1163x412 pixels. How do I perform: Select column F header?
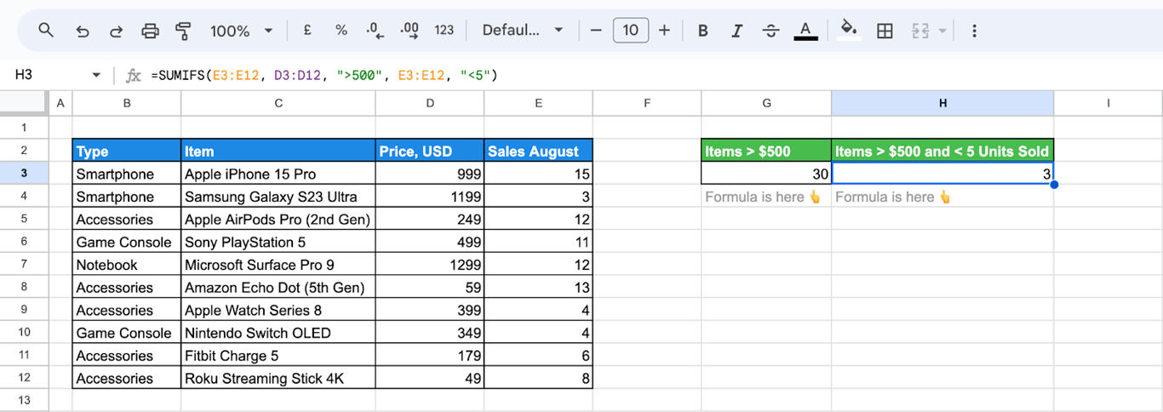pyautogui.click(x=647, y=103)
